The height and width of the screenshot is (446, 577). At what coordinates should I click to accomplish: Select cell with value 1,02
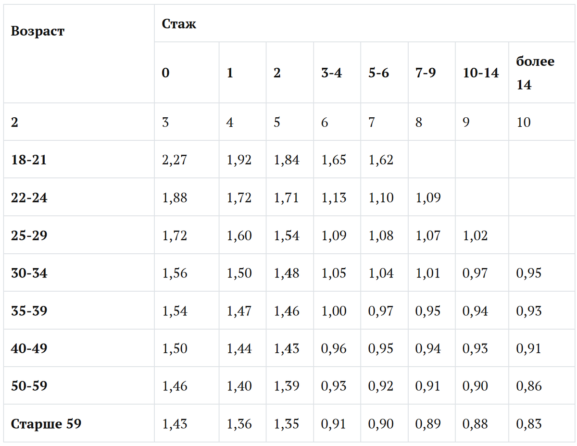pos(482,235)
